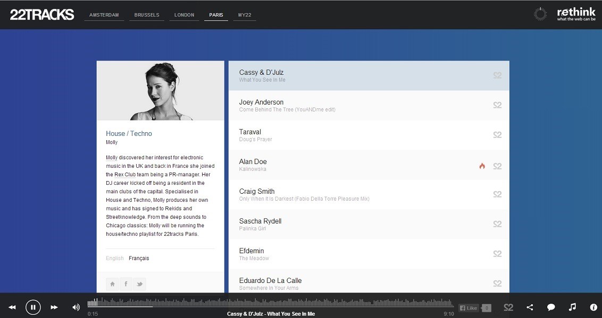The width and height of the screenshot is (602, 318).
Task: Open the MY22 tab
Action: click(245, 15)
